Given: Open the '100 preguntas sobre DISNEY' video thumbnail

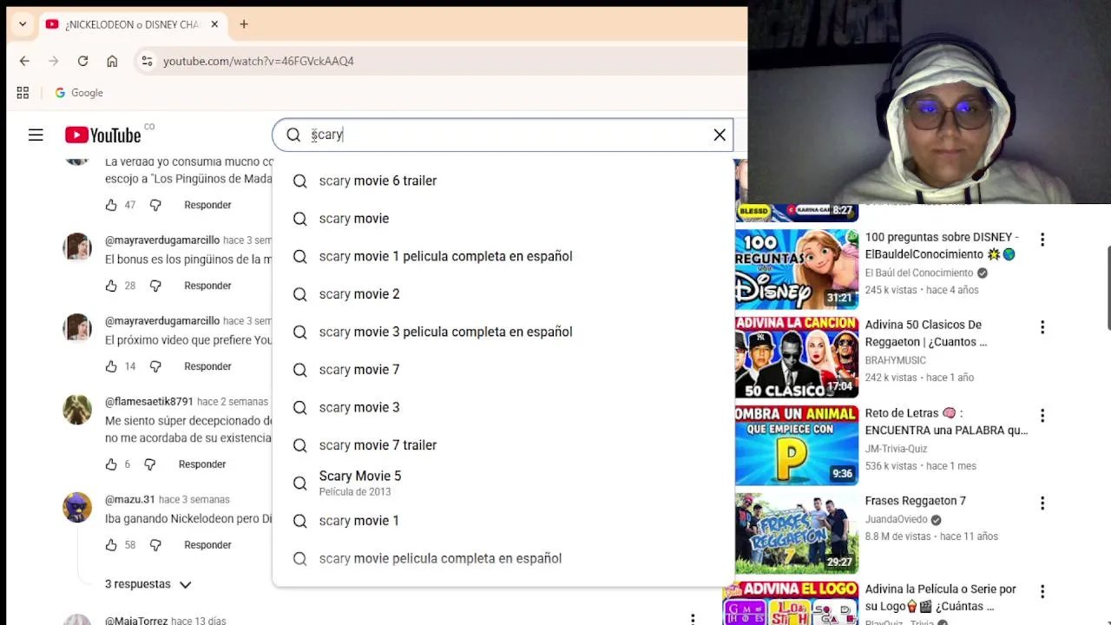Looking at the screenshot, I should pos(797,269).
